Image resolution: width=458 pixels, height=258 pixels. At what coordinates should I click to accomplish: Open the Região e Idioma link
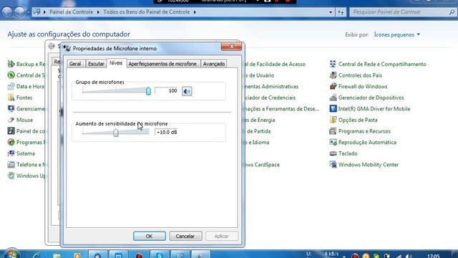[x=257, y=142]
